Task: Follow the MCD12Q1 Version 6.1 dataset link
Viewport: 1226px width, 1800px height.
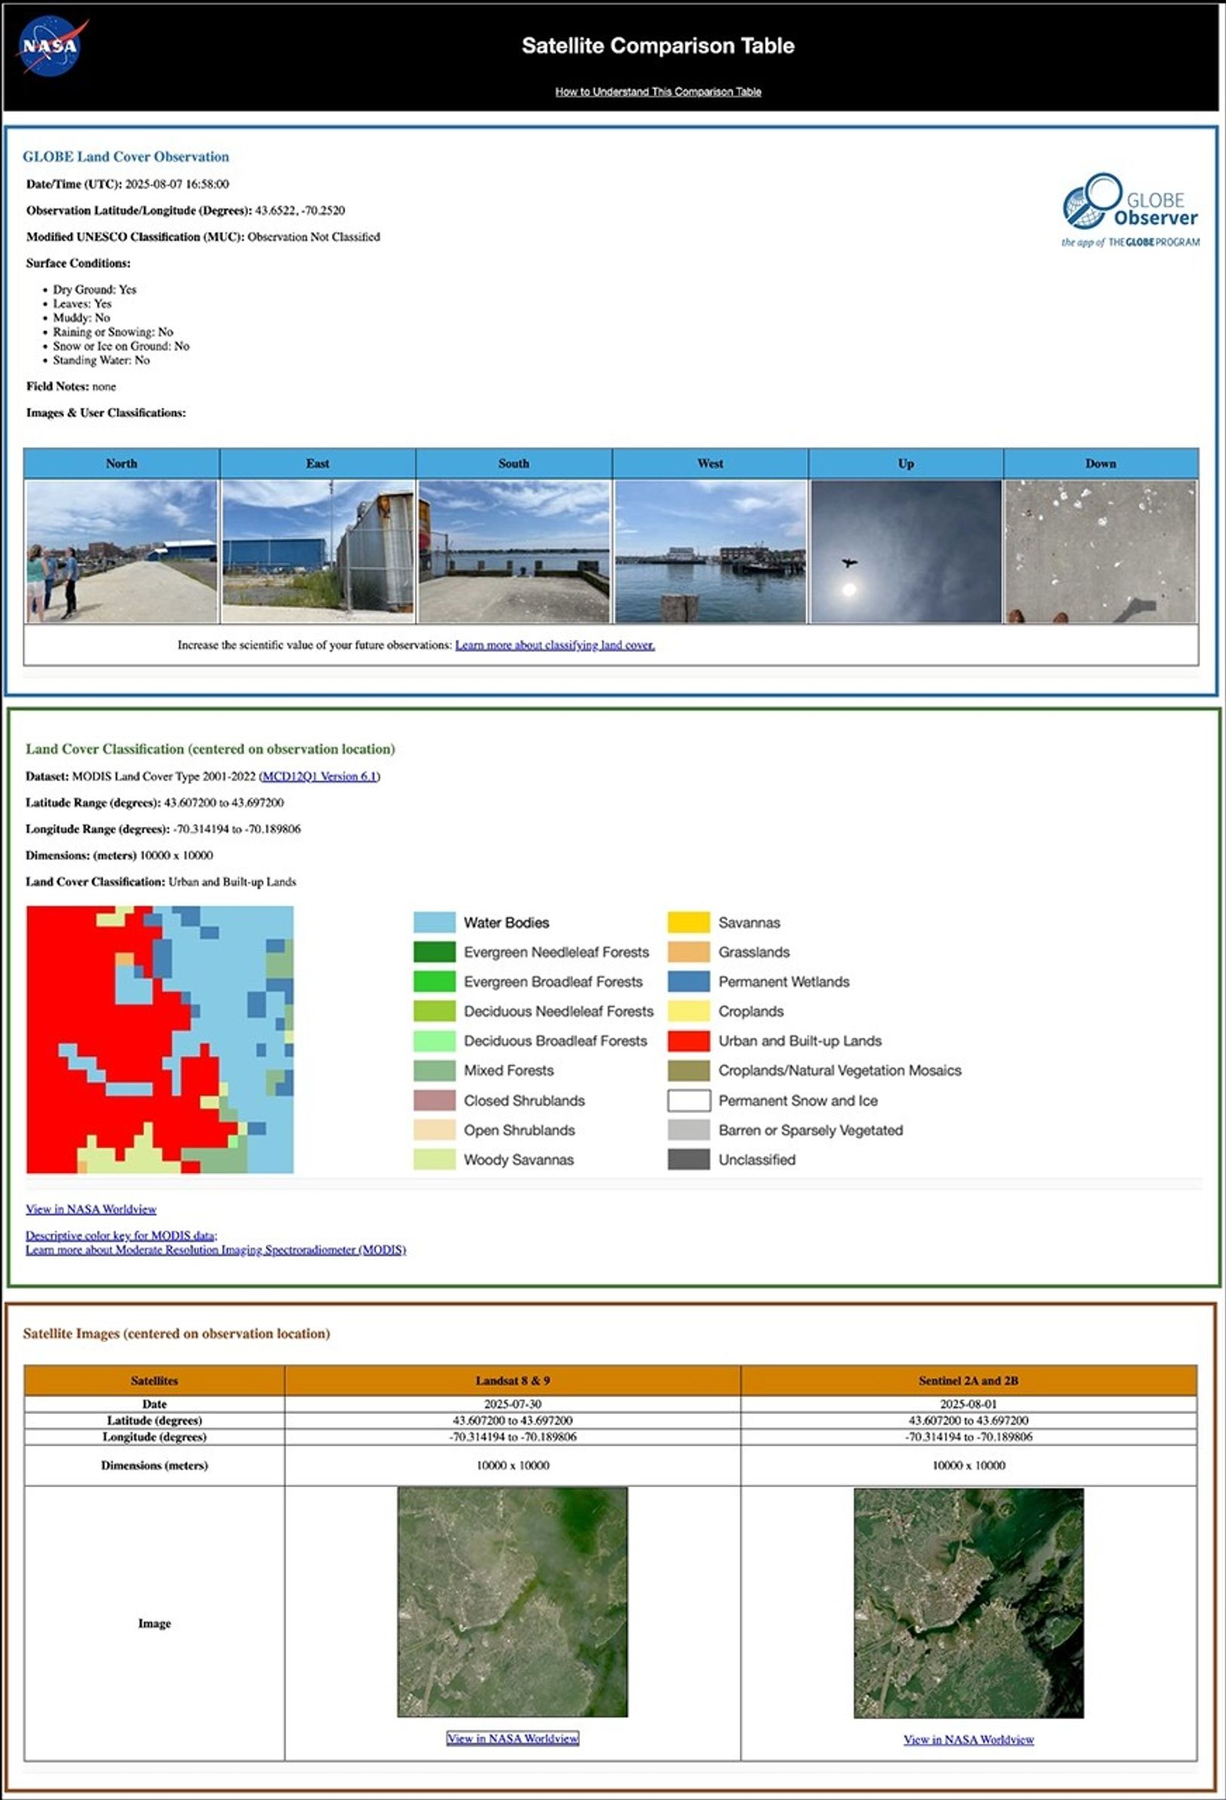Action: point(321,777)
